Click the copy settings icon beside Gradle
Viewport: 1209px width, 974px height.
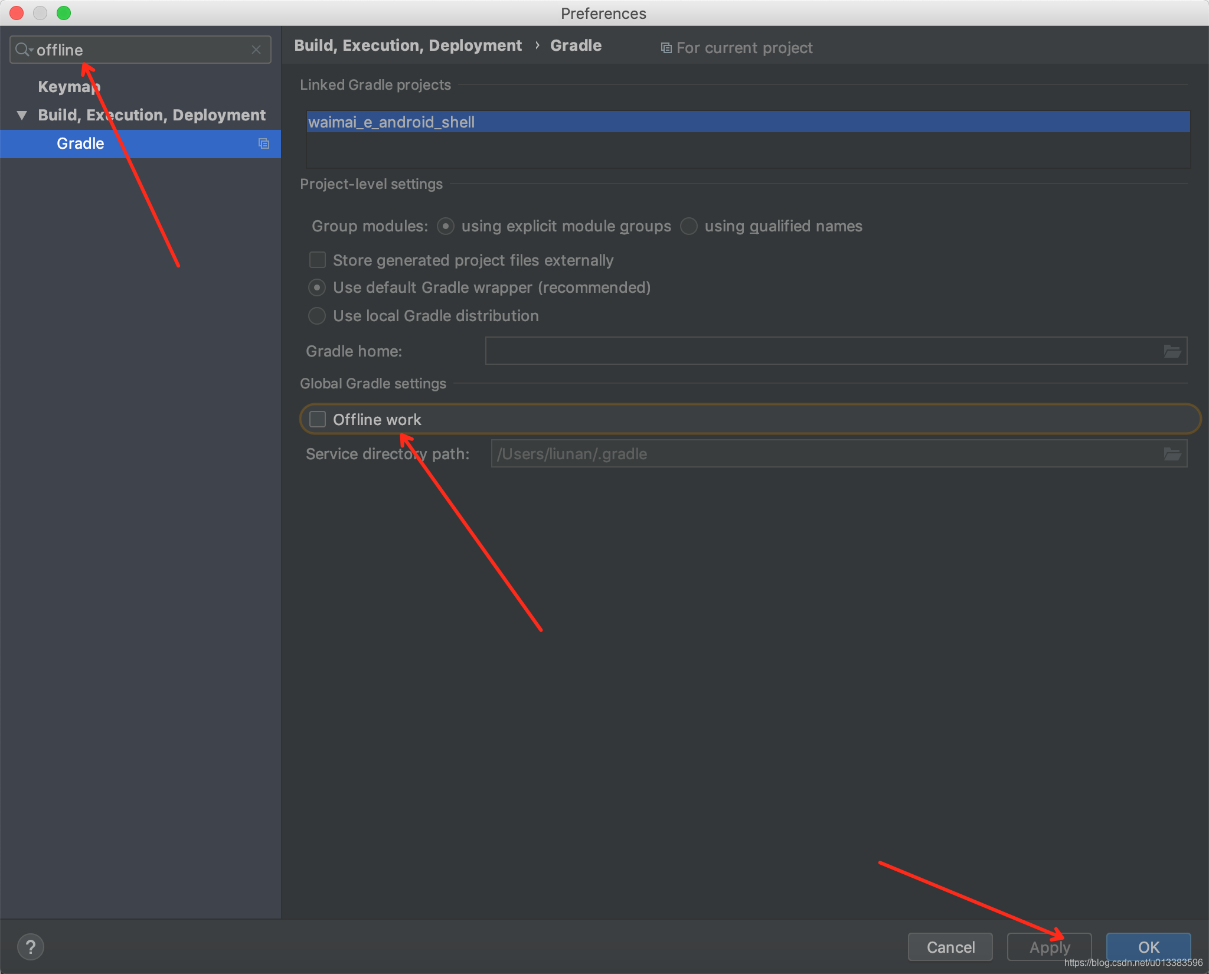coord(264,143)
